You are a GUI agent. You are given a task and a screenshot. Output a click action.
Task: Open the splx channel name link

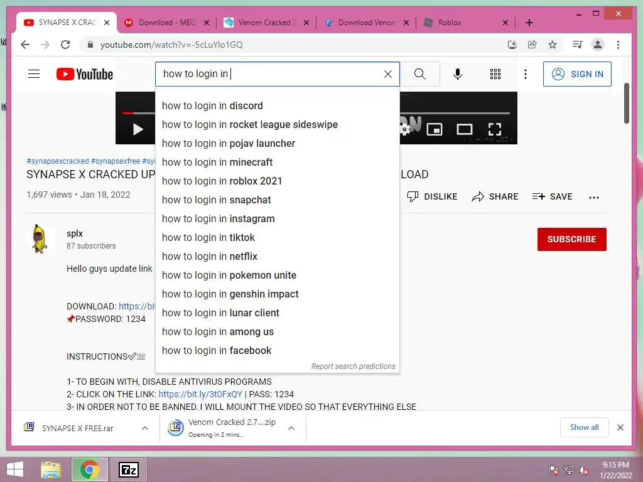[x=75, y=233]
